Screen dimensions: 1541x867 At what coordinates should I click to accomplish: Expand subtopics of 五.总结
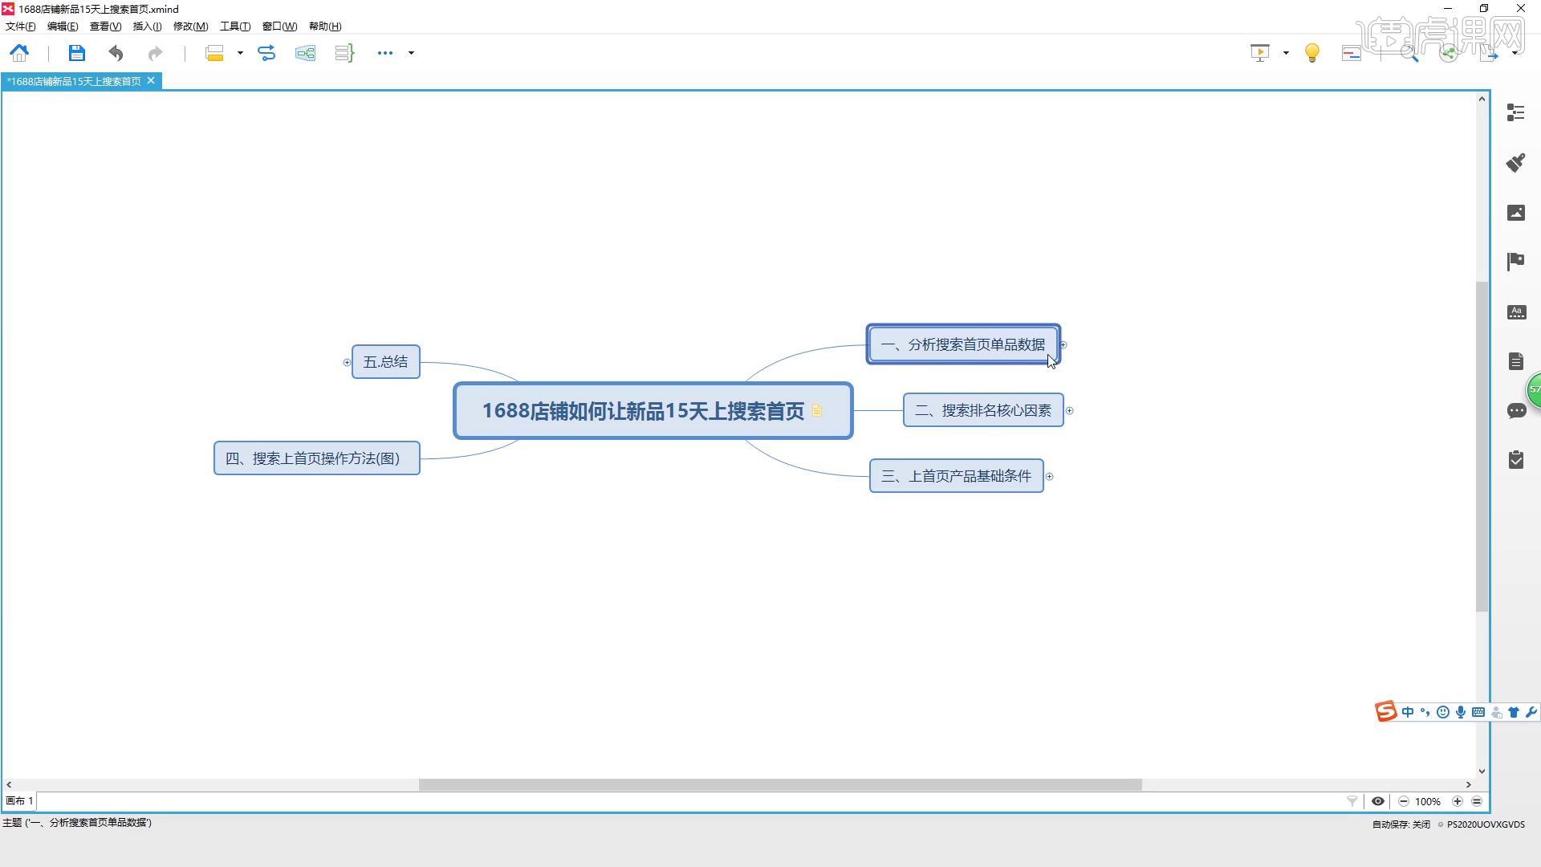coord(347,362)
